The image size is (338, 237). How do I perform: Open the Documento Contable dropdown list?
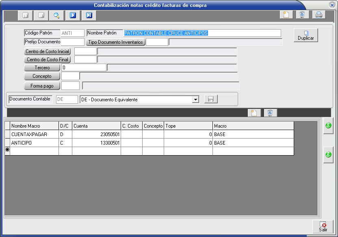click(x=195, y=100)
